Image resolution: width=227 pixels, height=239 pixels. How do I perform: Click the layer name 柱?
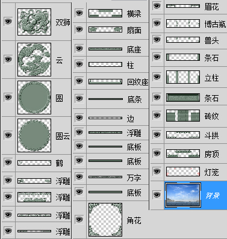point(130,65)
